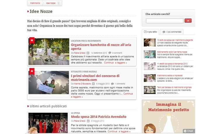Open title Organizzare banchetto di nozze all'aria aperta

tap(101, 47)
